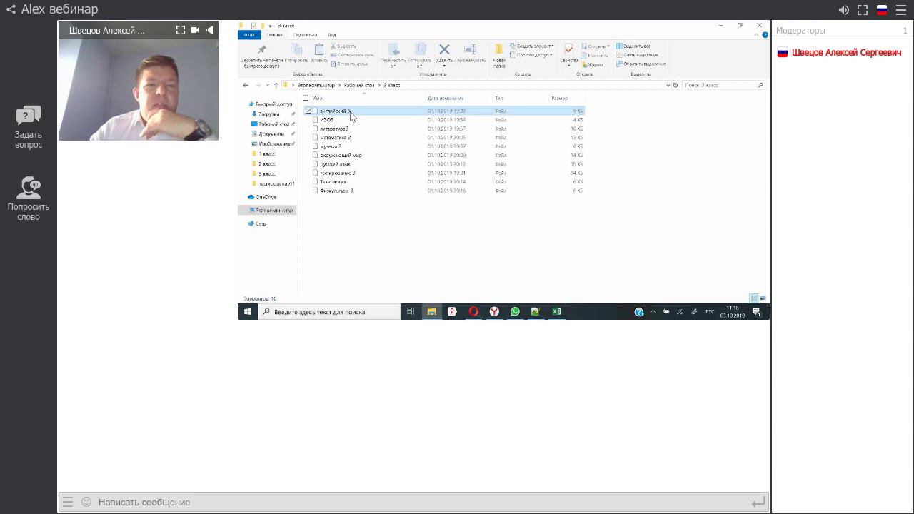The height and width of the screenshot is (514, 914).
Task: Click Журнал in the ribbon
Action: point(593,64)
